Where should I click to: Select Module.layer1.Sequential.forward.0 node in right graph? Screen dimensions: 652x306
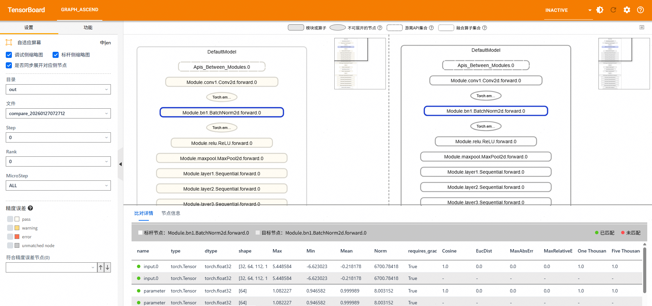[x=486, y=172]
